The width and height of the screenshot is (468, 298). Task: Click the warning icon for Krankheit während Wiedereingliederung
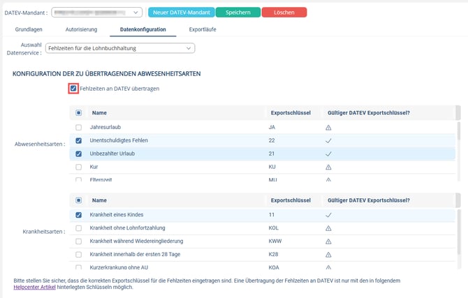(x=328, y=241)
